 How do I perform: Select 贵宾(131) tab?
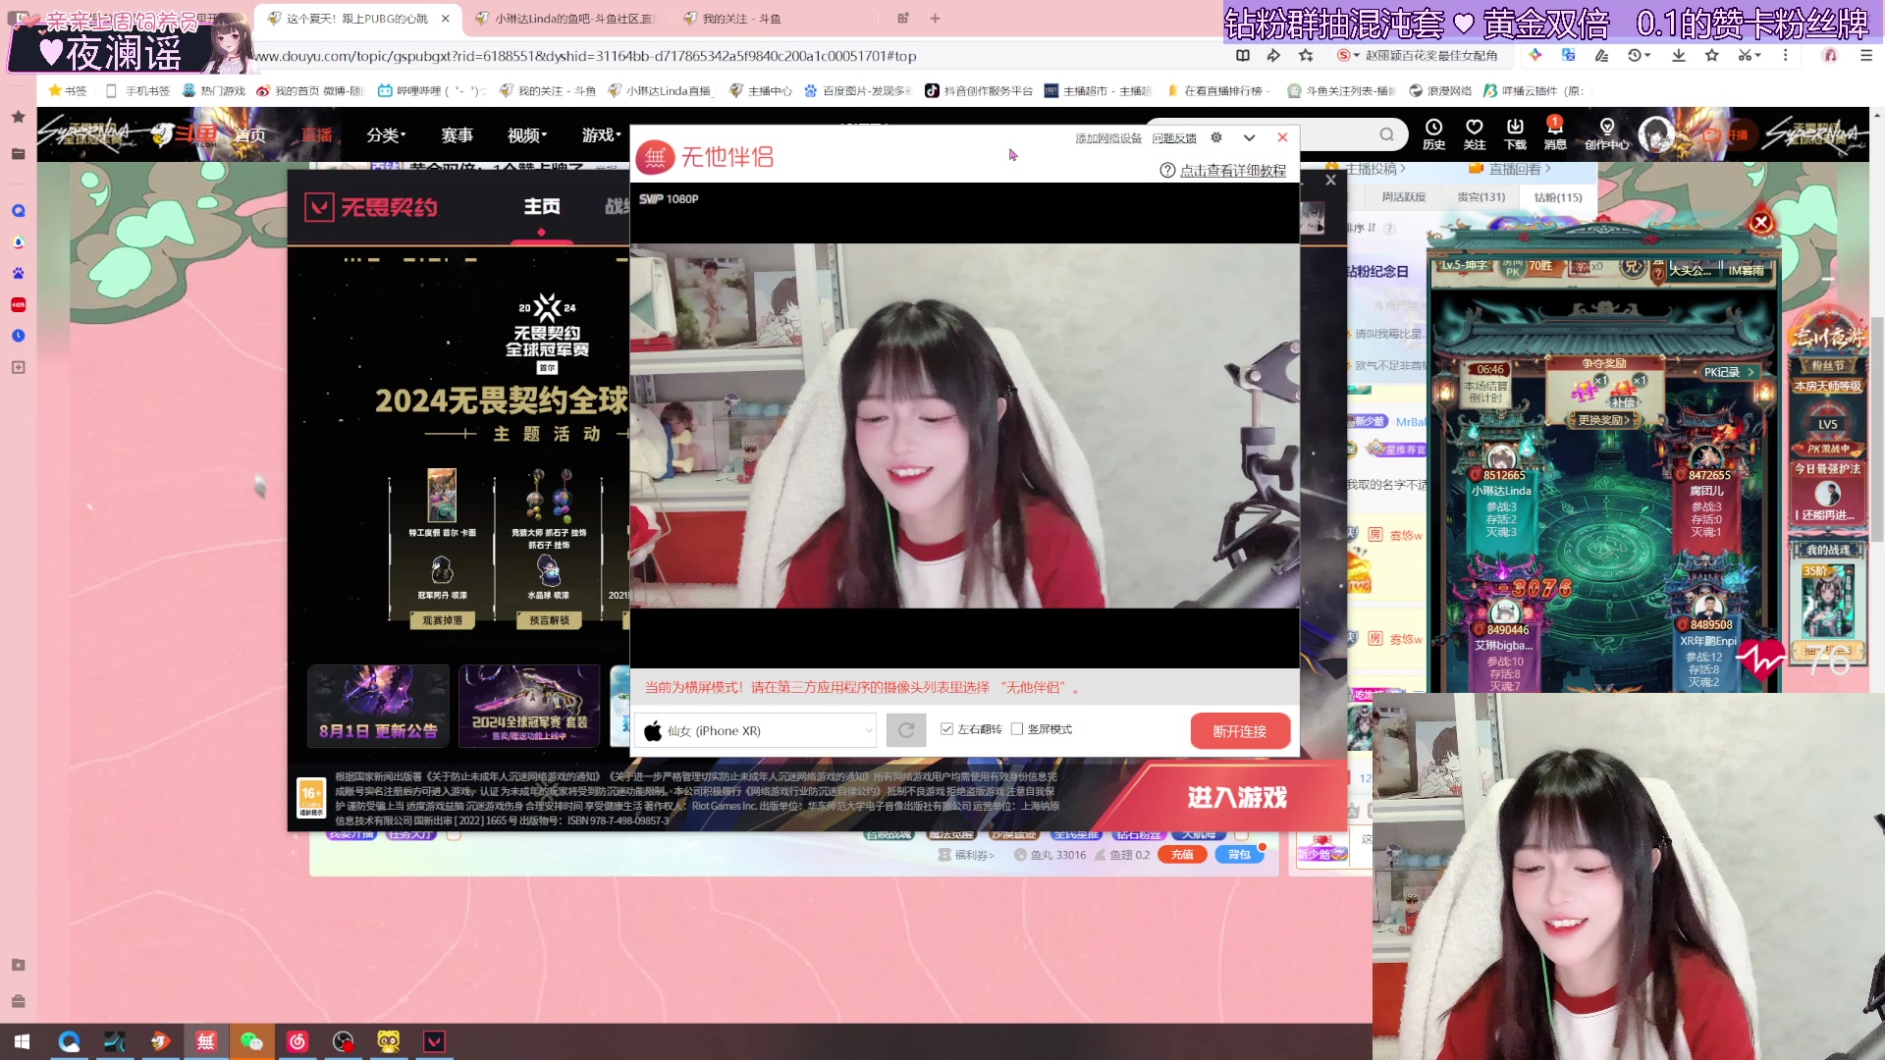[x=1481, y=197]
